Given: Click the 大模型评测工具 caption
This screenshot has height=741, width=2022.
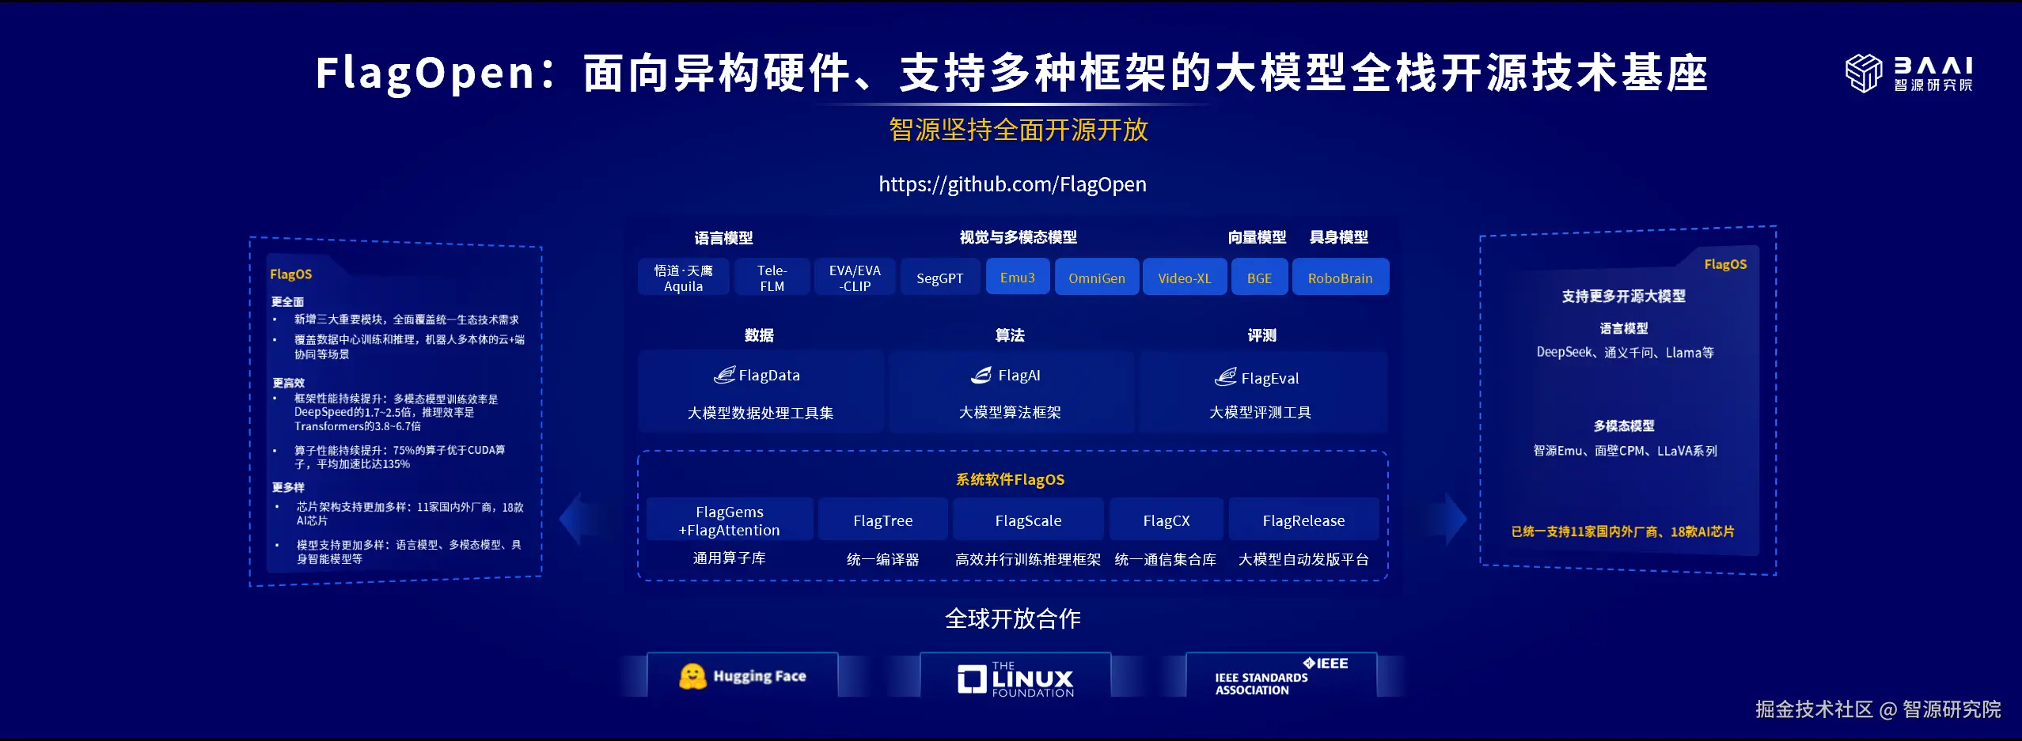Looking at the screenshot, I should click(1260, 412).
